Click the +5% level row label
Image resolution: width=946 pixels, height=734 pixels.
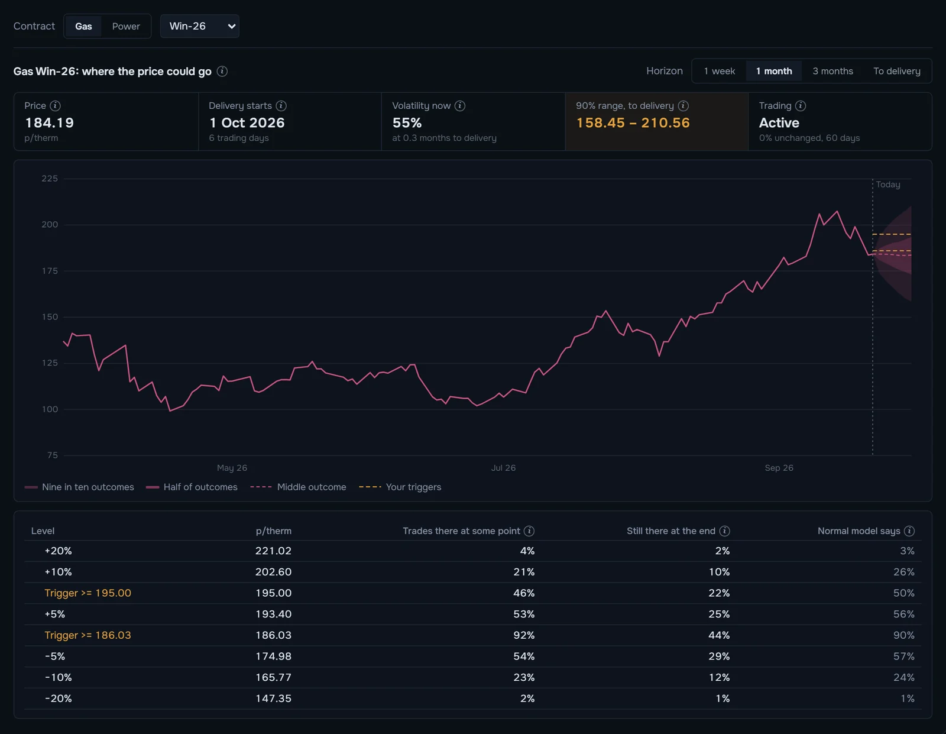(55, 615)
